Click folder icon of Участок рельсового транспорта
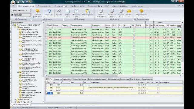The height and width of the screenshot is (109, 194). (20, 60)
